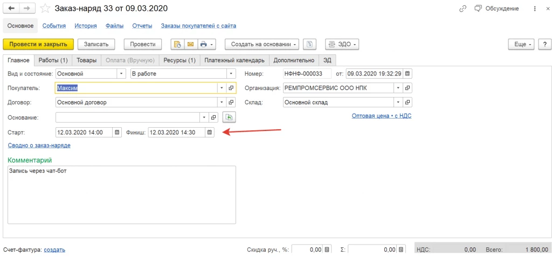Image resolution: width=552 pixels, height=257 pixels.
Task: Click the Старт date field
Action: [84, 133]
